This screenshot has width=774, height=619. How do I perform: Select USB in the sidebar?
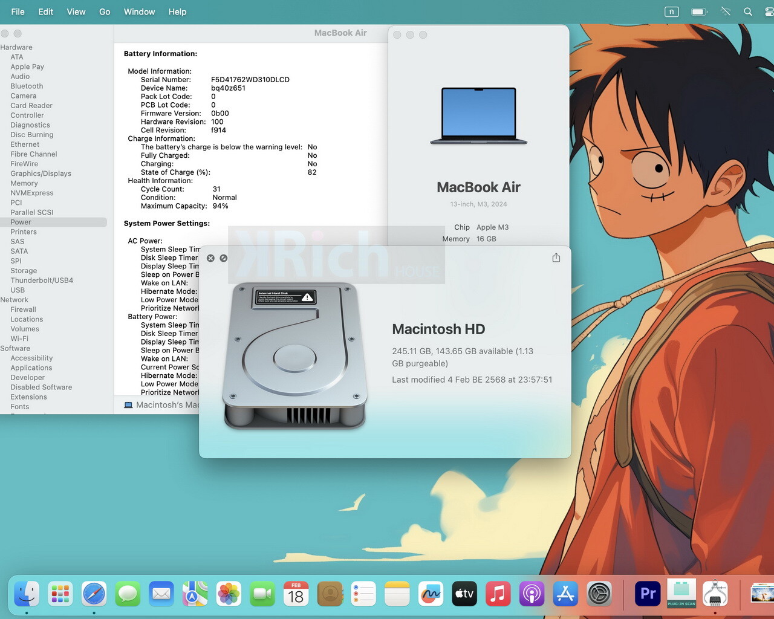[18, 290]
